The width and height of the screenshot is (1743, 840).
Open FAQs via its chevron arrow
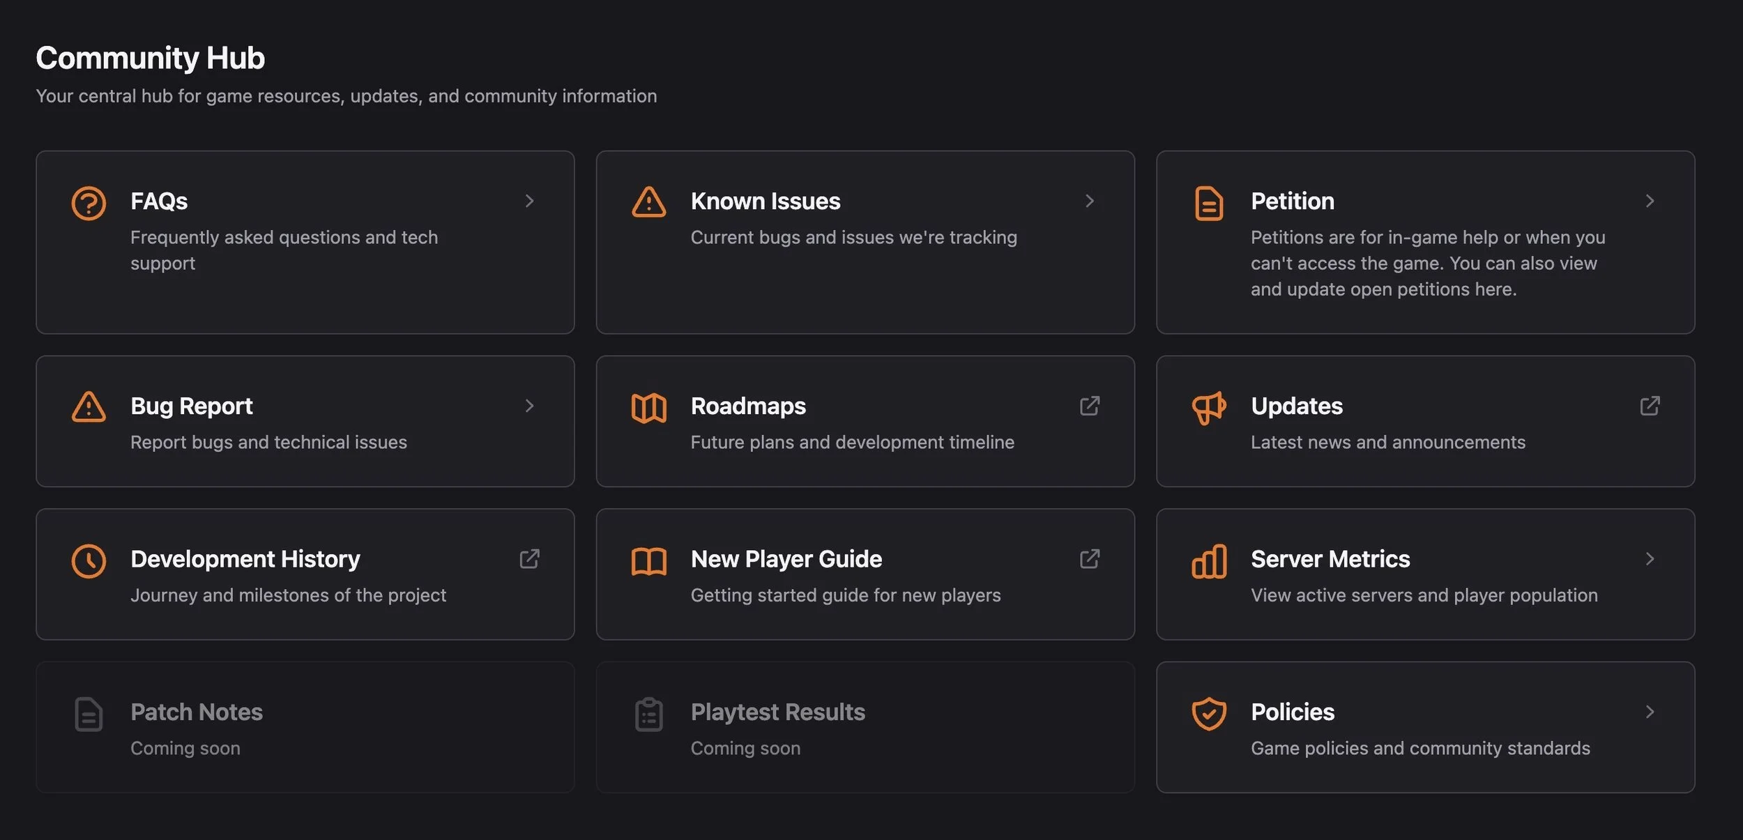click(529, 201)
